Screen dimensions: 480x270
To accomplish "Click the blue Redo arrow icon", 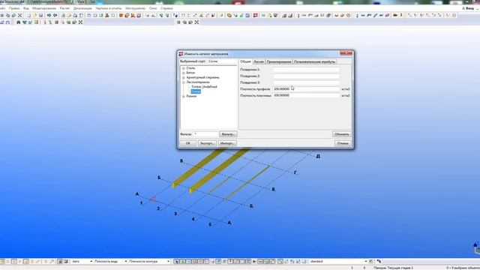I will (x=55, y=15).
